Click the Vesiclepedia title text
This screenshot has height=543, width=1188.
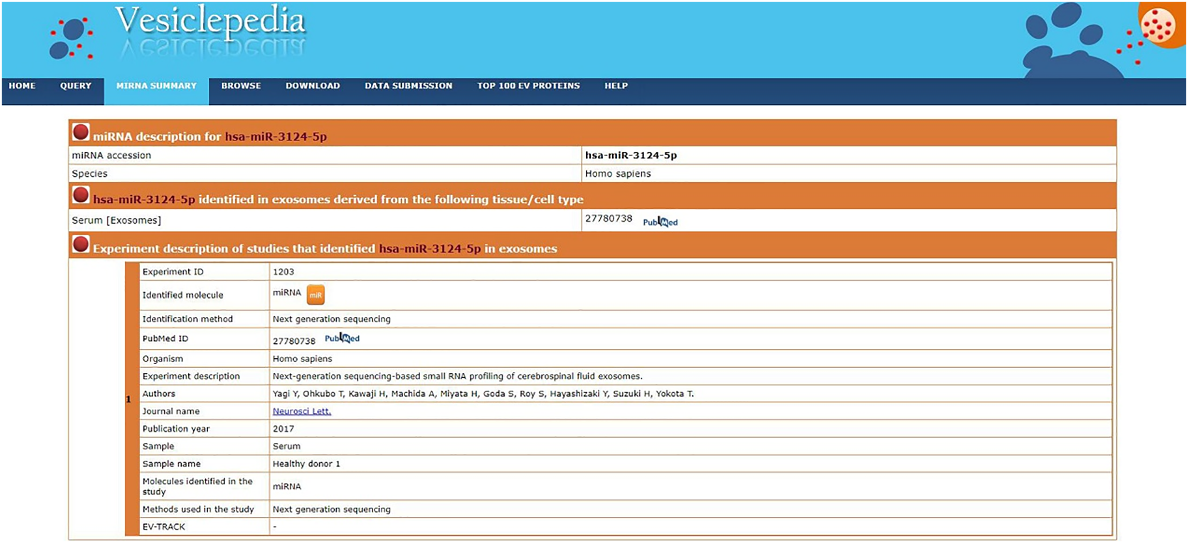tap(210, 21)
